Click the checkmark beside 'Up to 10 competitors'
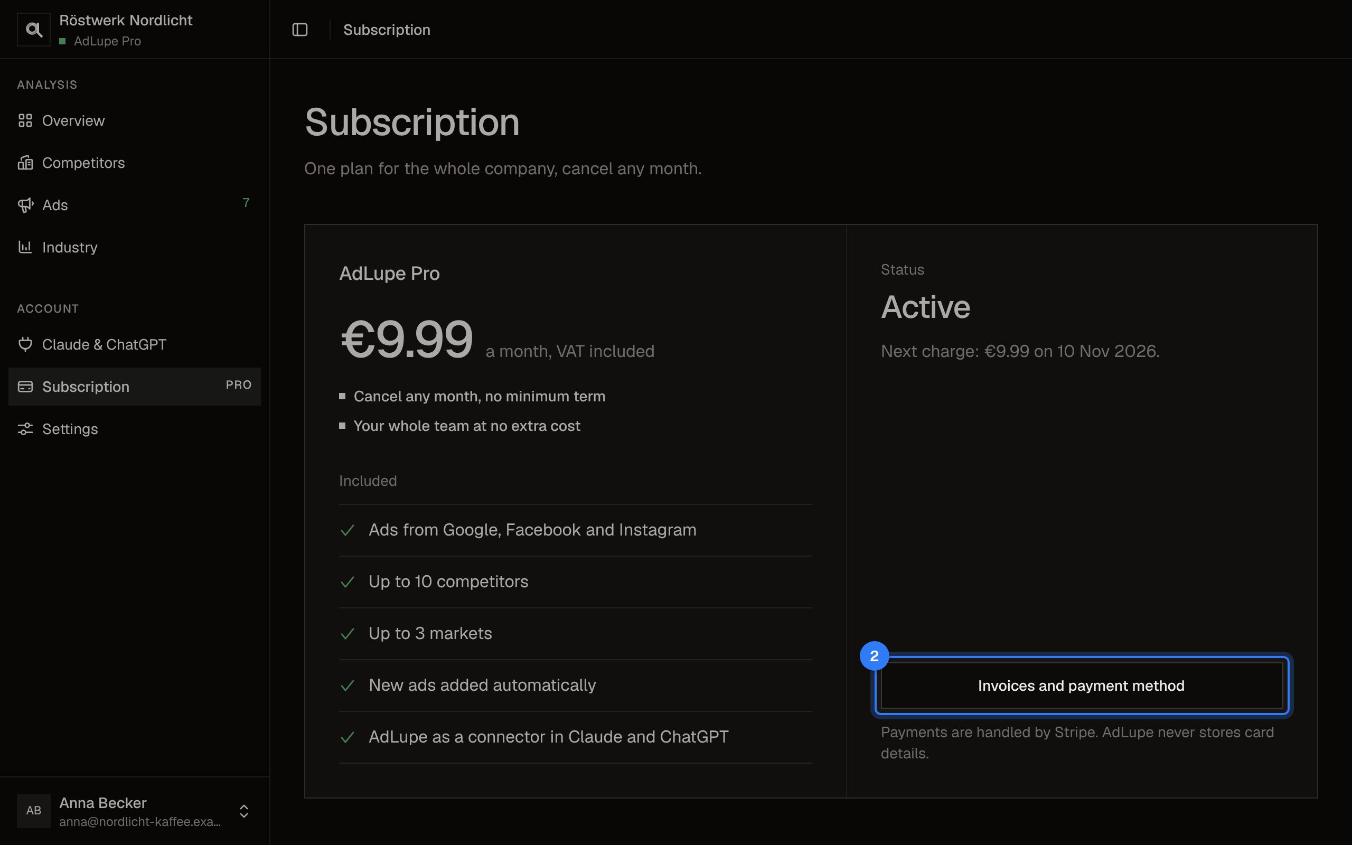Image resolution: width=1352 pixels, height=845 pixels. pyautogui.click(x=348, y=582)
